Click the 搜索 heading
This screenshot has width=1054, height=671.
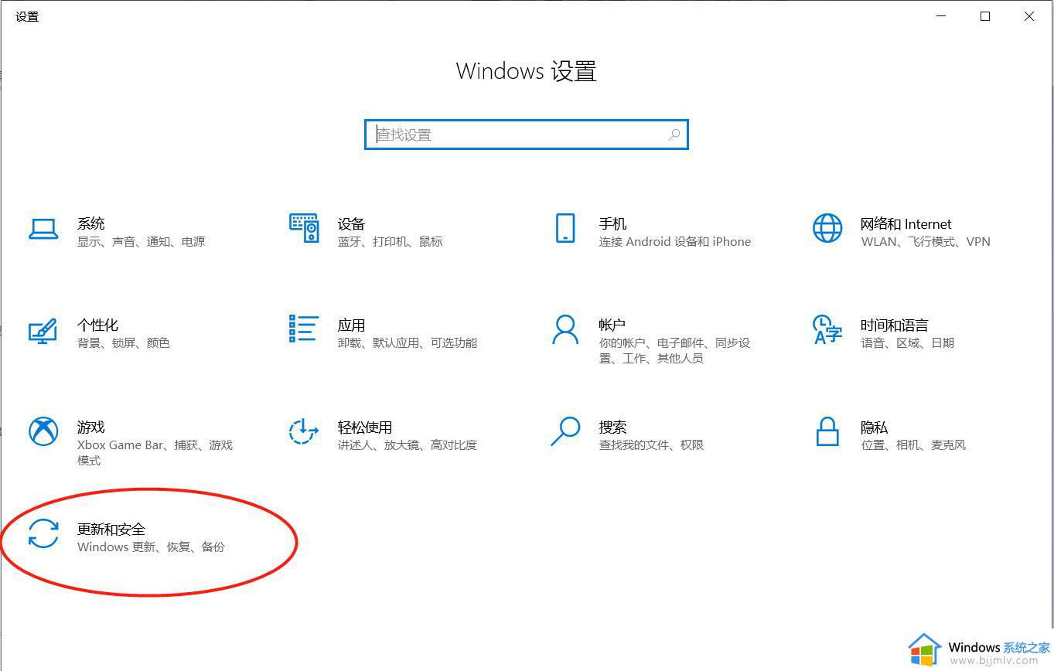click(612, 427)
